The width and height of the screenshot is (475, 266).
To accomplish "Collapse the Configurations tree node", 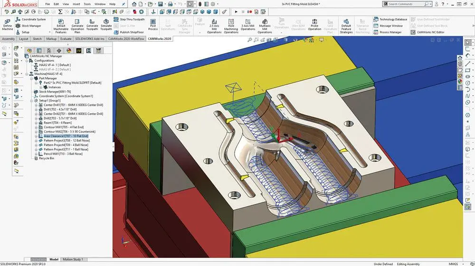I will 27,61.
